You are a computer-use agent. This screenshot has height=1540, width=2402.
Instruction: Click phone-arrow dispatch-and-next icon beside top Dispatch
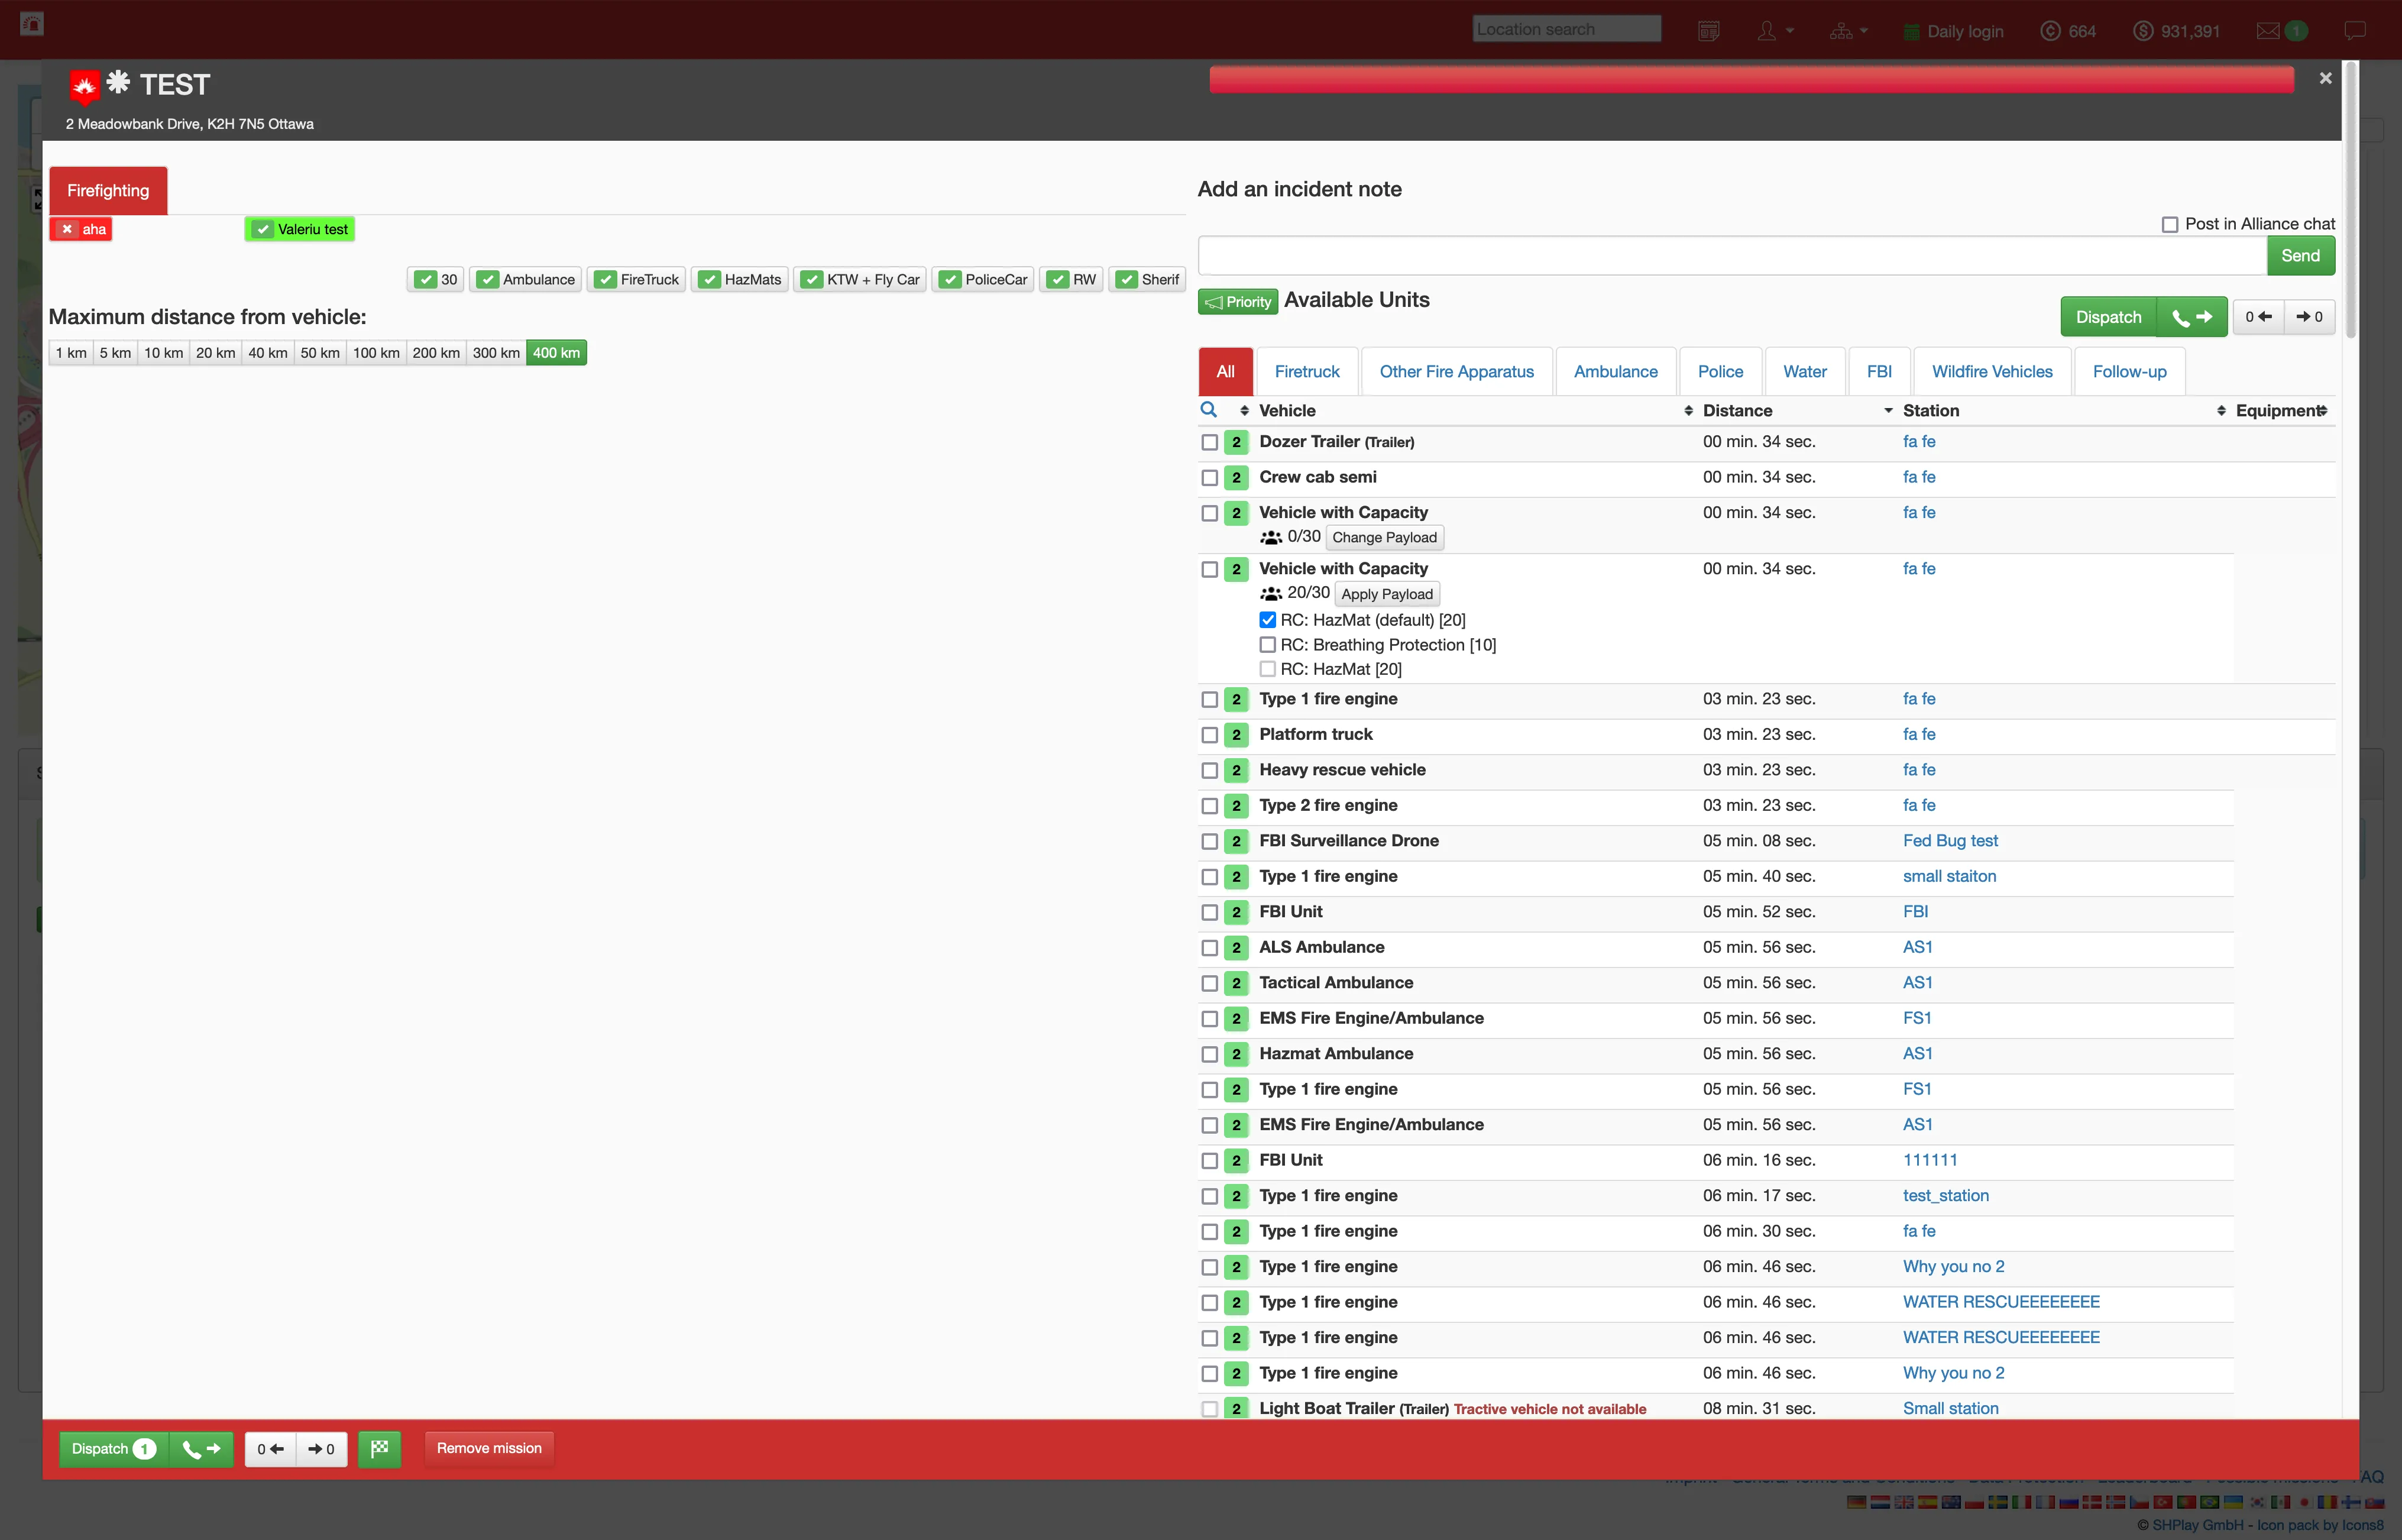(2192, 317)
